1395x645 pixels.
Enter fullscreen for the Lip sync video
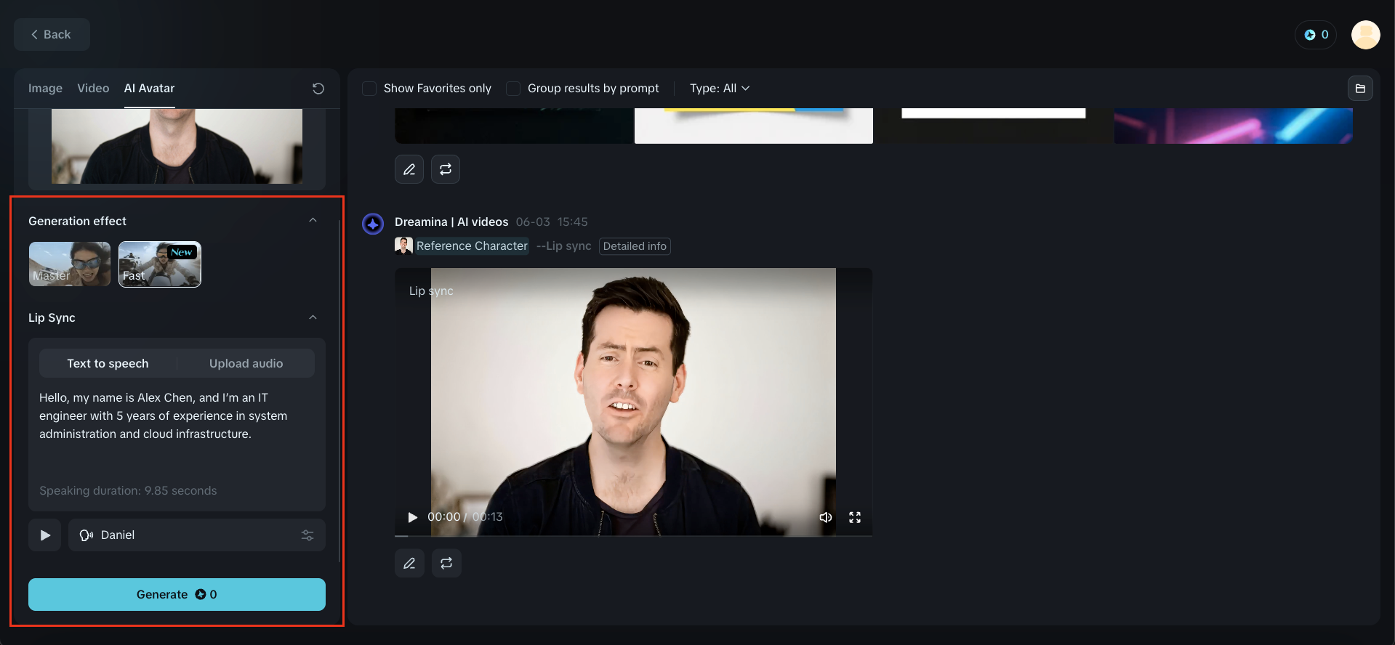click(855, 517)
